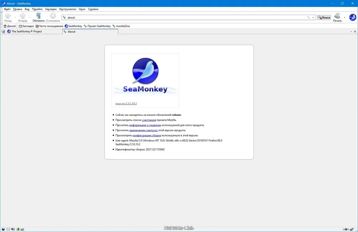Click the Поиск search button

click(324, 18)
